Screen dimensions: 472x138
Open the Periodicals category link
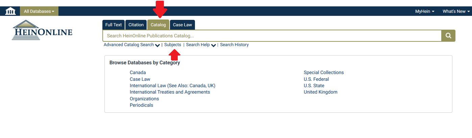pyautogui.click(x=141, y=105)
